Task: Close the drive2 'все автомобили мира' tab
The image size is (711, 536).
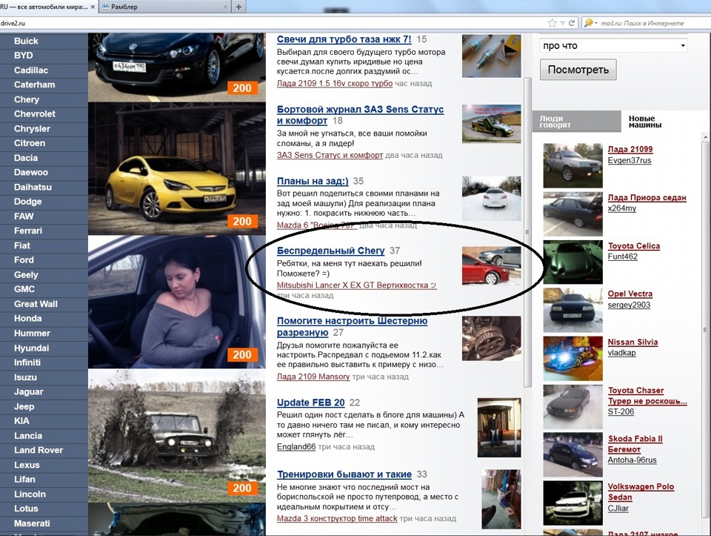Action: (93, 7)
